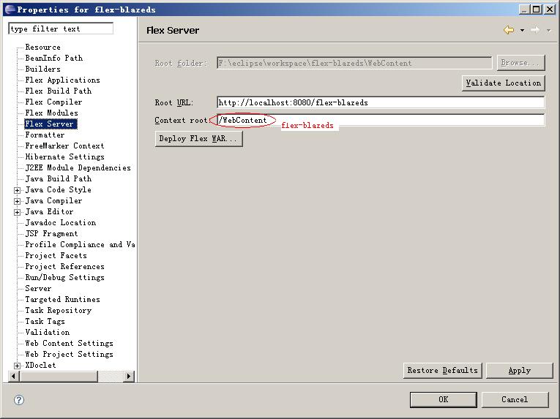Open Run/Debug Settings

point(64,278)
